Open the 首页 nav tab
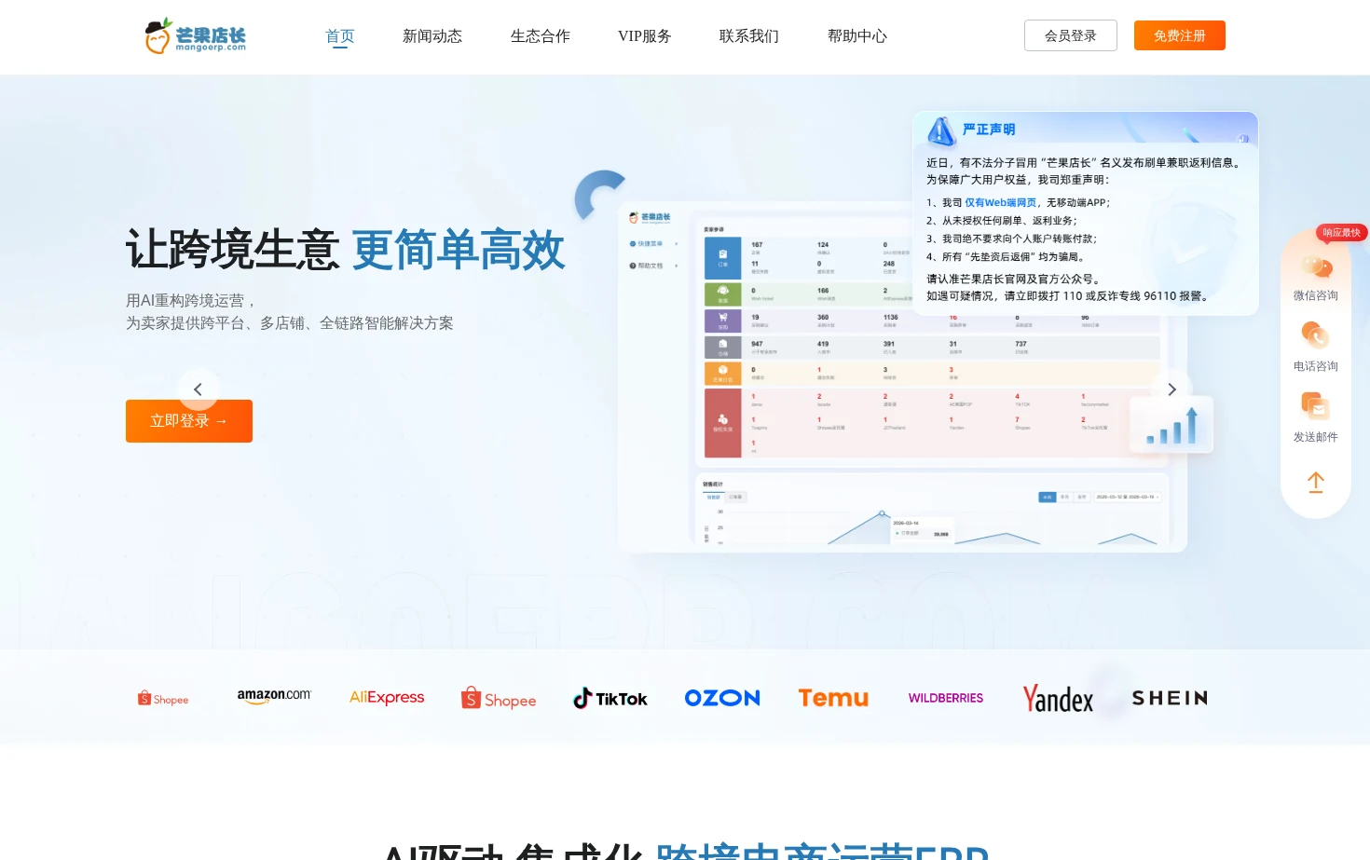The height and width of the screenshot is (860, 1370). [x=340, y=36]
